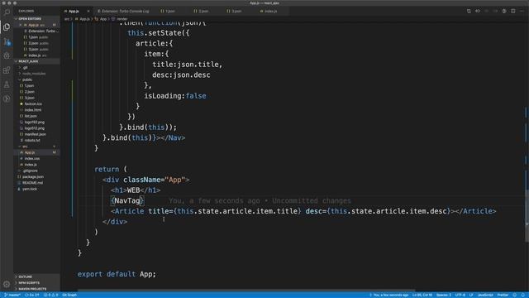This screenshot has height=298, width=529.
Task: Open the activity bar icon below the flask
Action: (7, 99)
